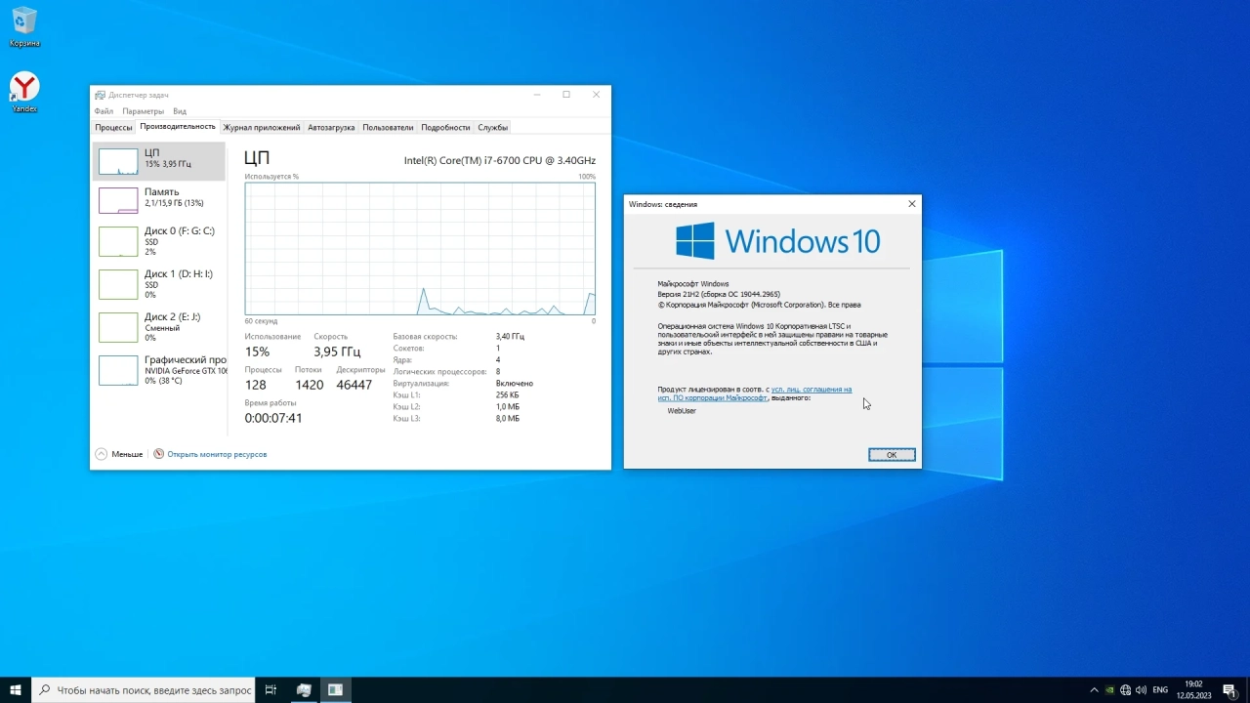Click the CPU usage graph
Screen dimensions: 1250x703
[420, 248]
